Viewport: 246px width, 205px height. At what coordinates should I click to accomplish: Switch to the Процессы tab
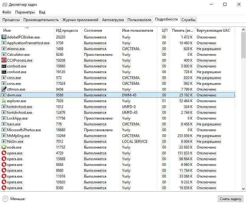point(11,20)
